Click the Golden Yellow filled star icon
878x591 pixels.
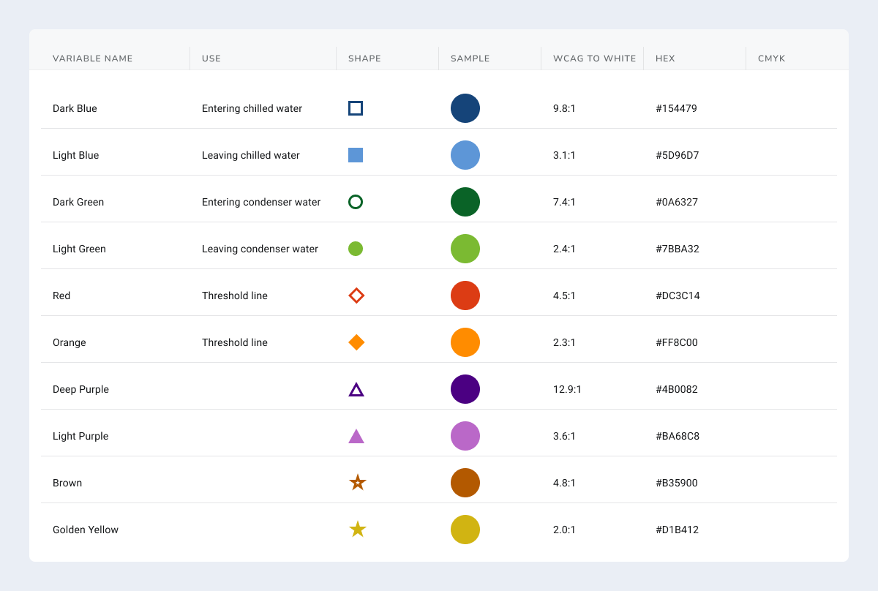tap(357, 530)
